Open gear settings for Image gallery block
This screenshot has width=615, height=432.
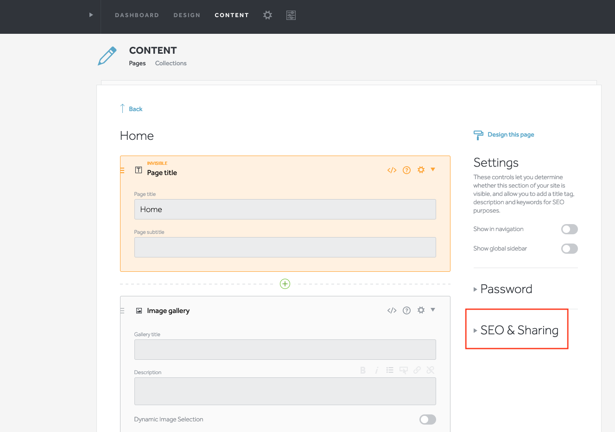tap(421, 310)
